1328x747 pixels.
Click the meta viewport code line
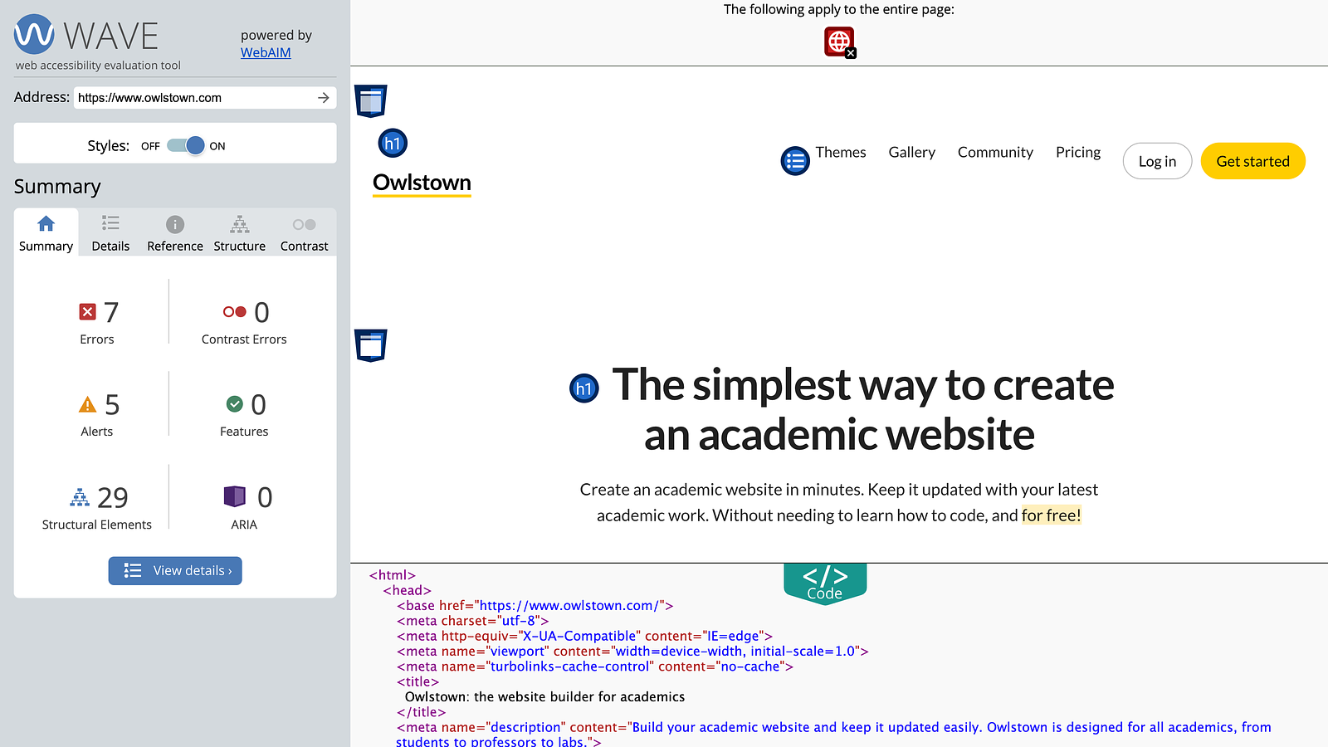pyautogui.click(x=632, y=652)
